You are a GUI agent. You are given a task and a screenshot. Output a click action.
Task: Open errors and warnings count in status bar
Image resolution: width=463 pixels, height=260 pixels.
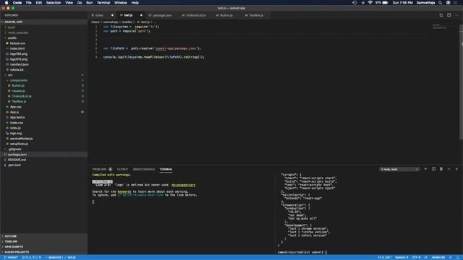point(32,257)
